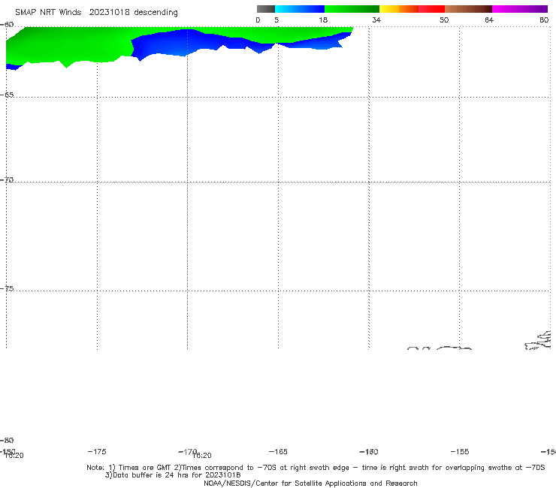Select the yellow-to-red 34–50 colorbar segment
556x488 pixels.
[412, 9]
